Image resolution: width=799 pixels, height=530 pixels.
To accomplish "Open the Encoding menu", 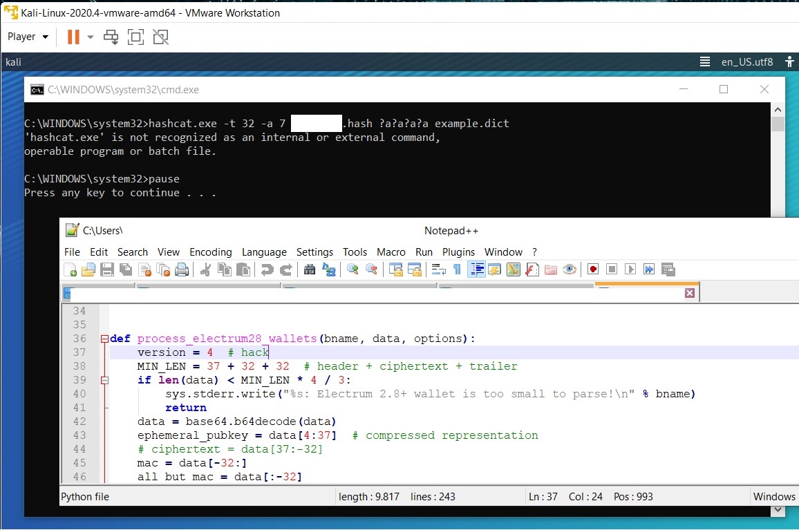I will pyautogui.click(x=210, y=252).
